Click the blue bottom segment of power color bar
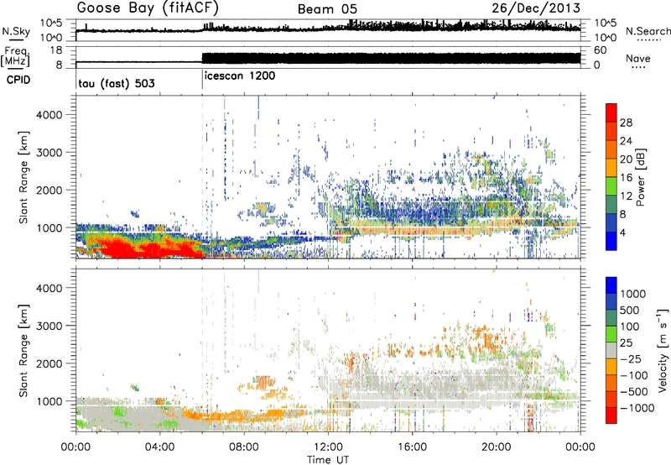Image resolution: width=671 pixels, height=465 pixels. point(611,241)
